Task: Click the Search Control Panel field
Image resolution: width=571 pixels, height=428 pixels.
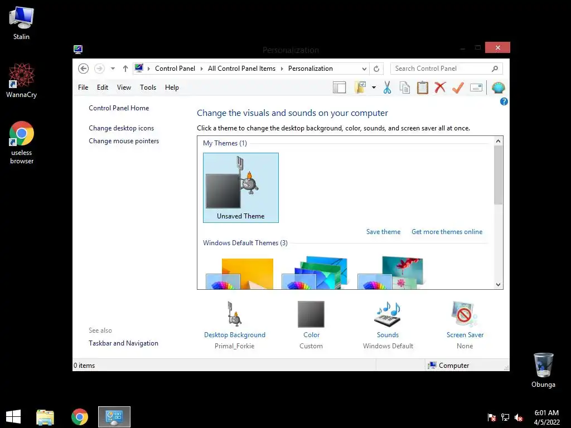Action: [447, 69]
